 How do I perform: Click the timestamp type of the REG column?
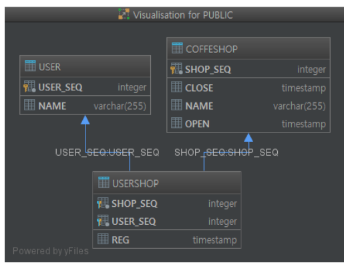[215, 240]
